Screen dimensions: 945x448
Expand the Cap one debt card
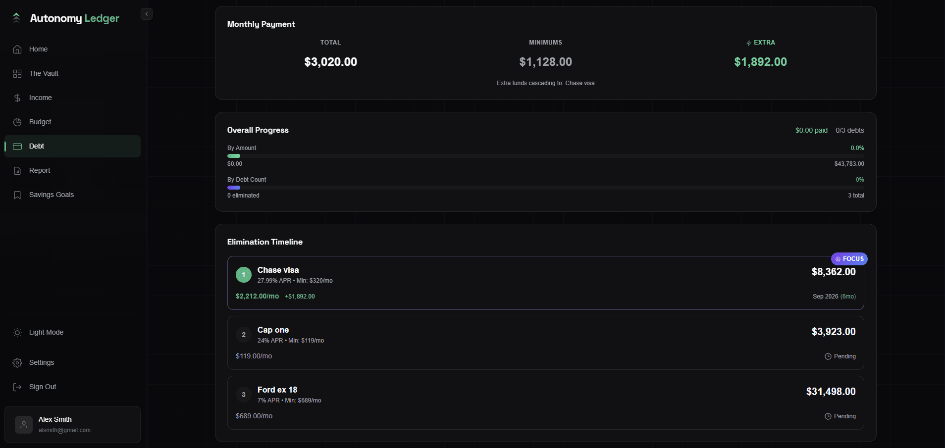pyautogui.click(x=545, y=343)
